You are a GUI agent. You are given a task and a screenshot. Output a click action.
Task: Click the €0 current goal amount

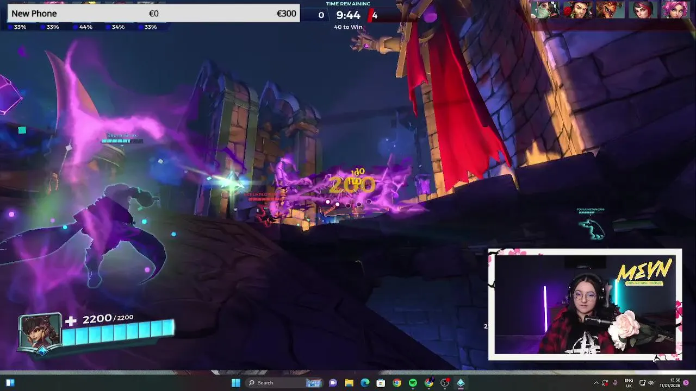tap(154, 14)
